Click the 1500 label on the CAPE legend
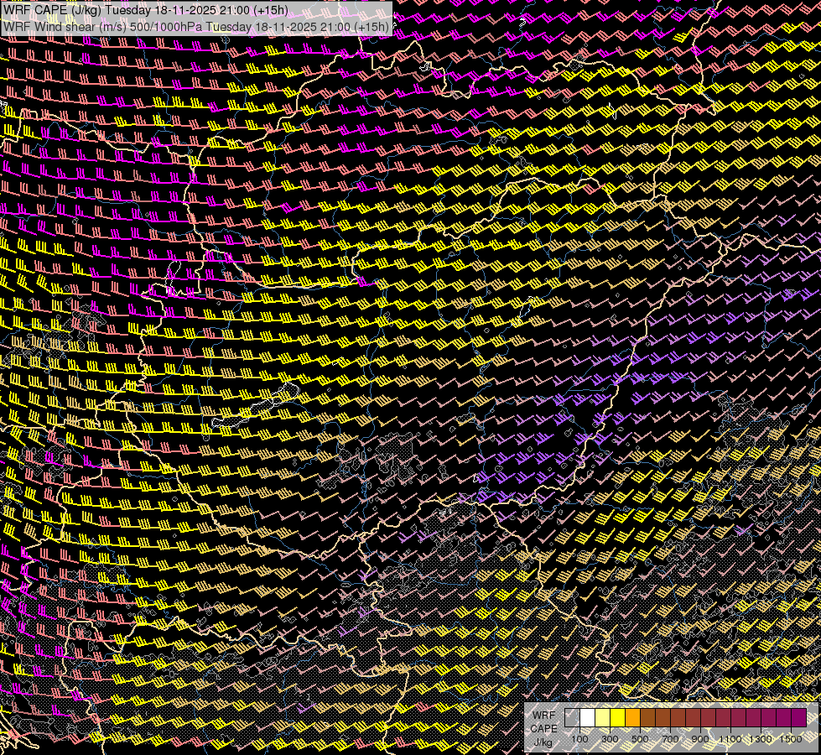 (791, 739)
